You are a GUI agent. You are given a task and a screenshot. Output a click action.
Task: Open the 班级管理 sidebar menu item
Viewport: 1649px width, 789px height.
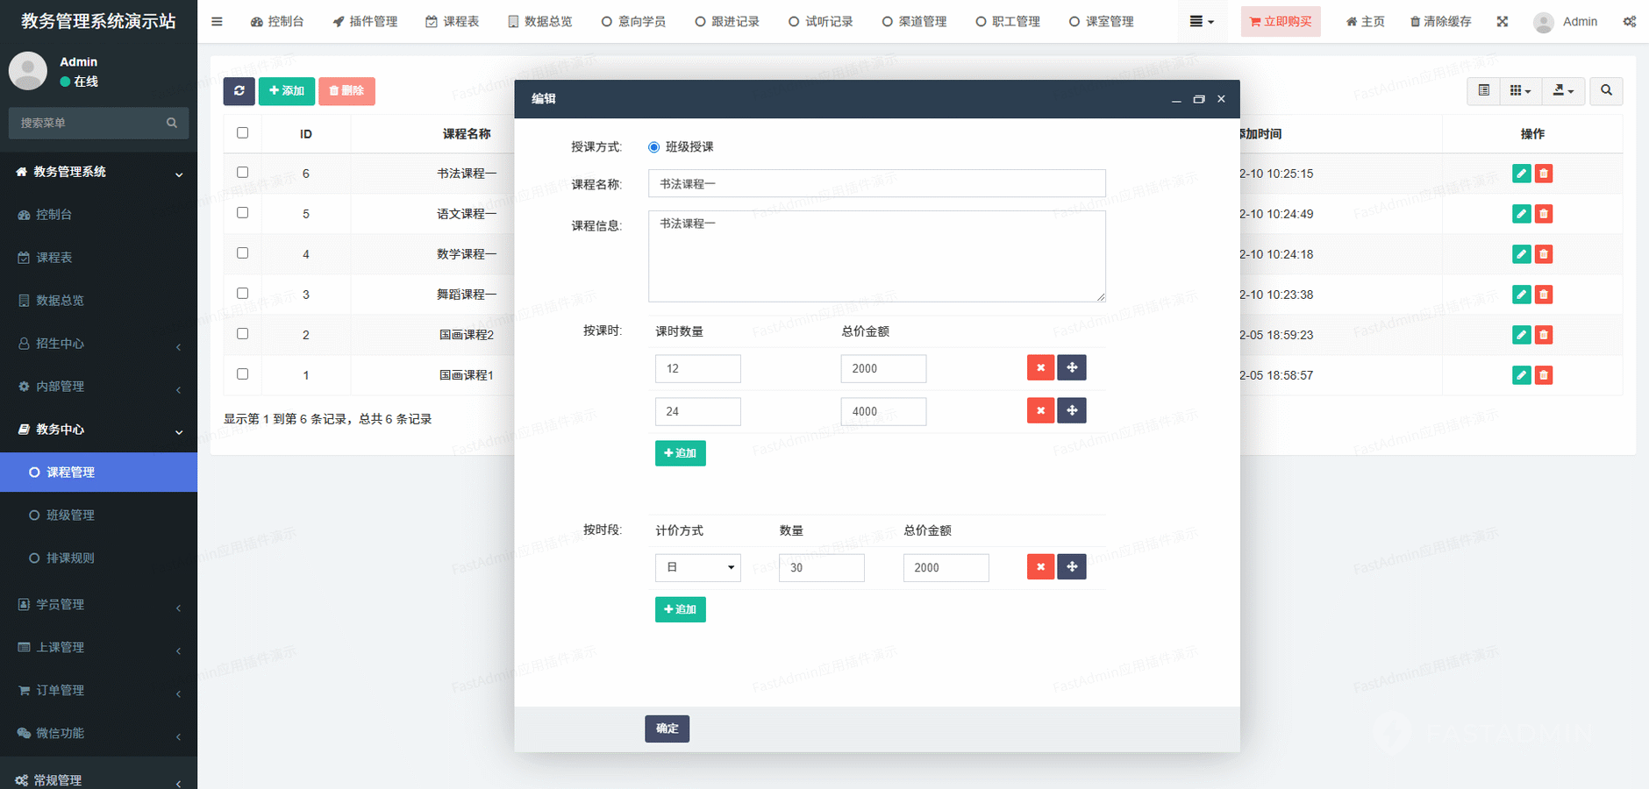(70, 515)
